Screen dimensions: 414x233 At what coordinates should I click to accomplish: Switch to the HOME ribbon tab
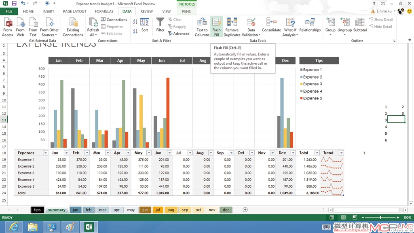28,11
